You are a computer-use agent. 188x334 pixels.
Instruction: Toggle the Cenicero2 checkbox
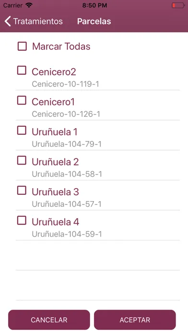pos(22,70)
